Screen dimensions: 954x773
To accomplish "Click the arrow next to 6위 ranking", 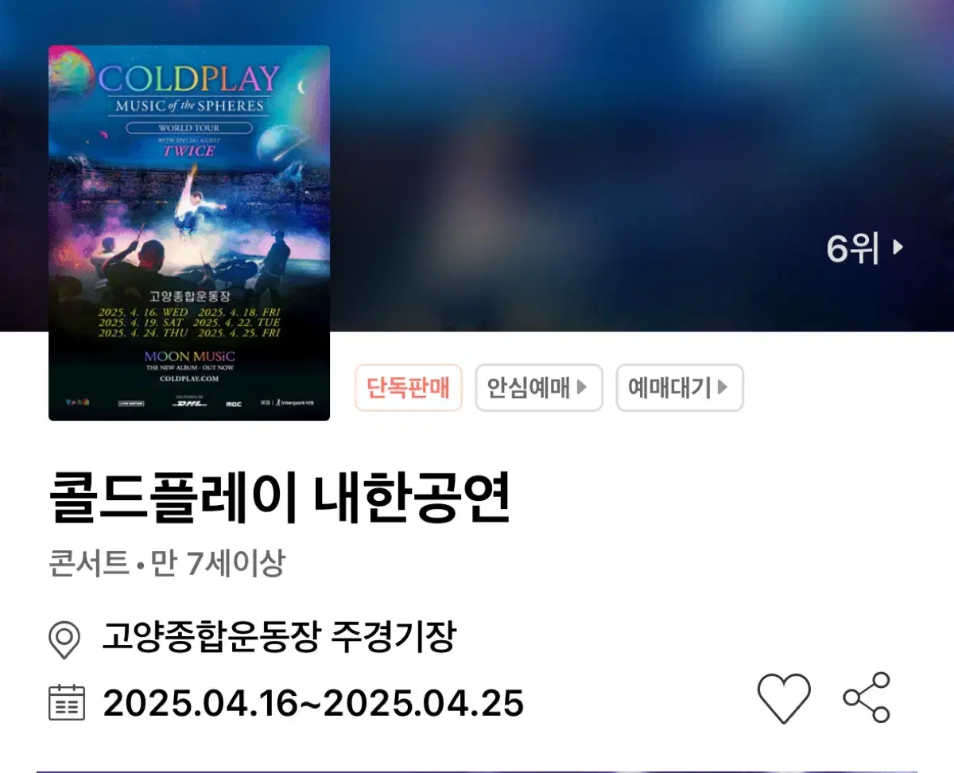I will point(898,247).
